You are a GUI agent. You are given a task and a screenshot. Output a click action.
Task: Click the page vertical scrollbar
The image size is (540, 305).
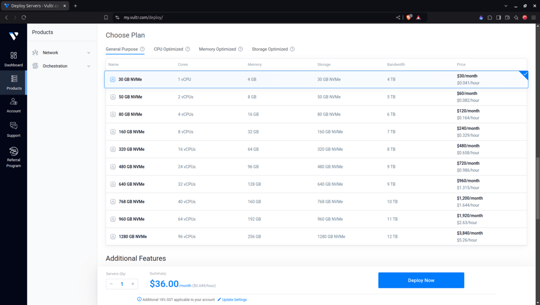537,188
